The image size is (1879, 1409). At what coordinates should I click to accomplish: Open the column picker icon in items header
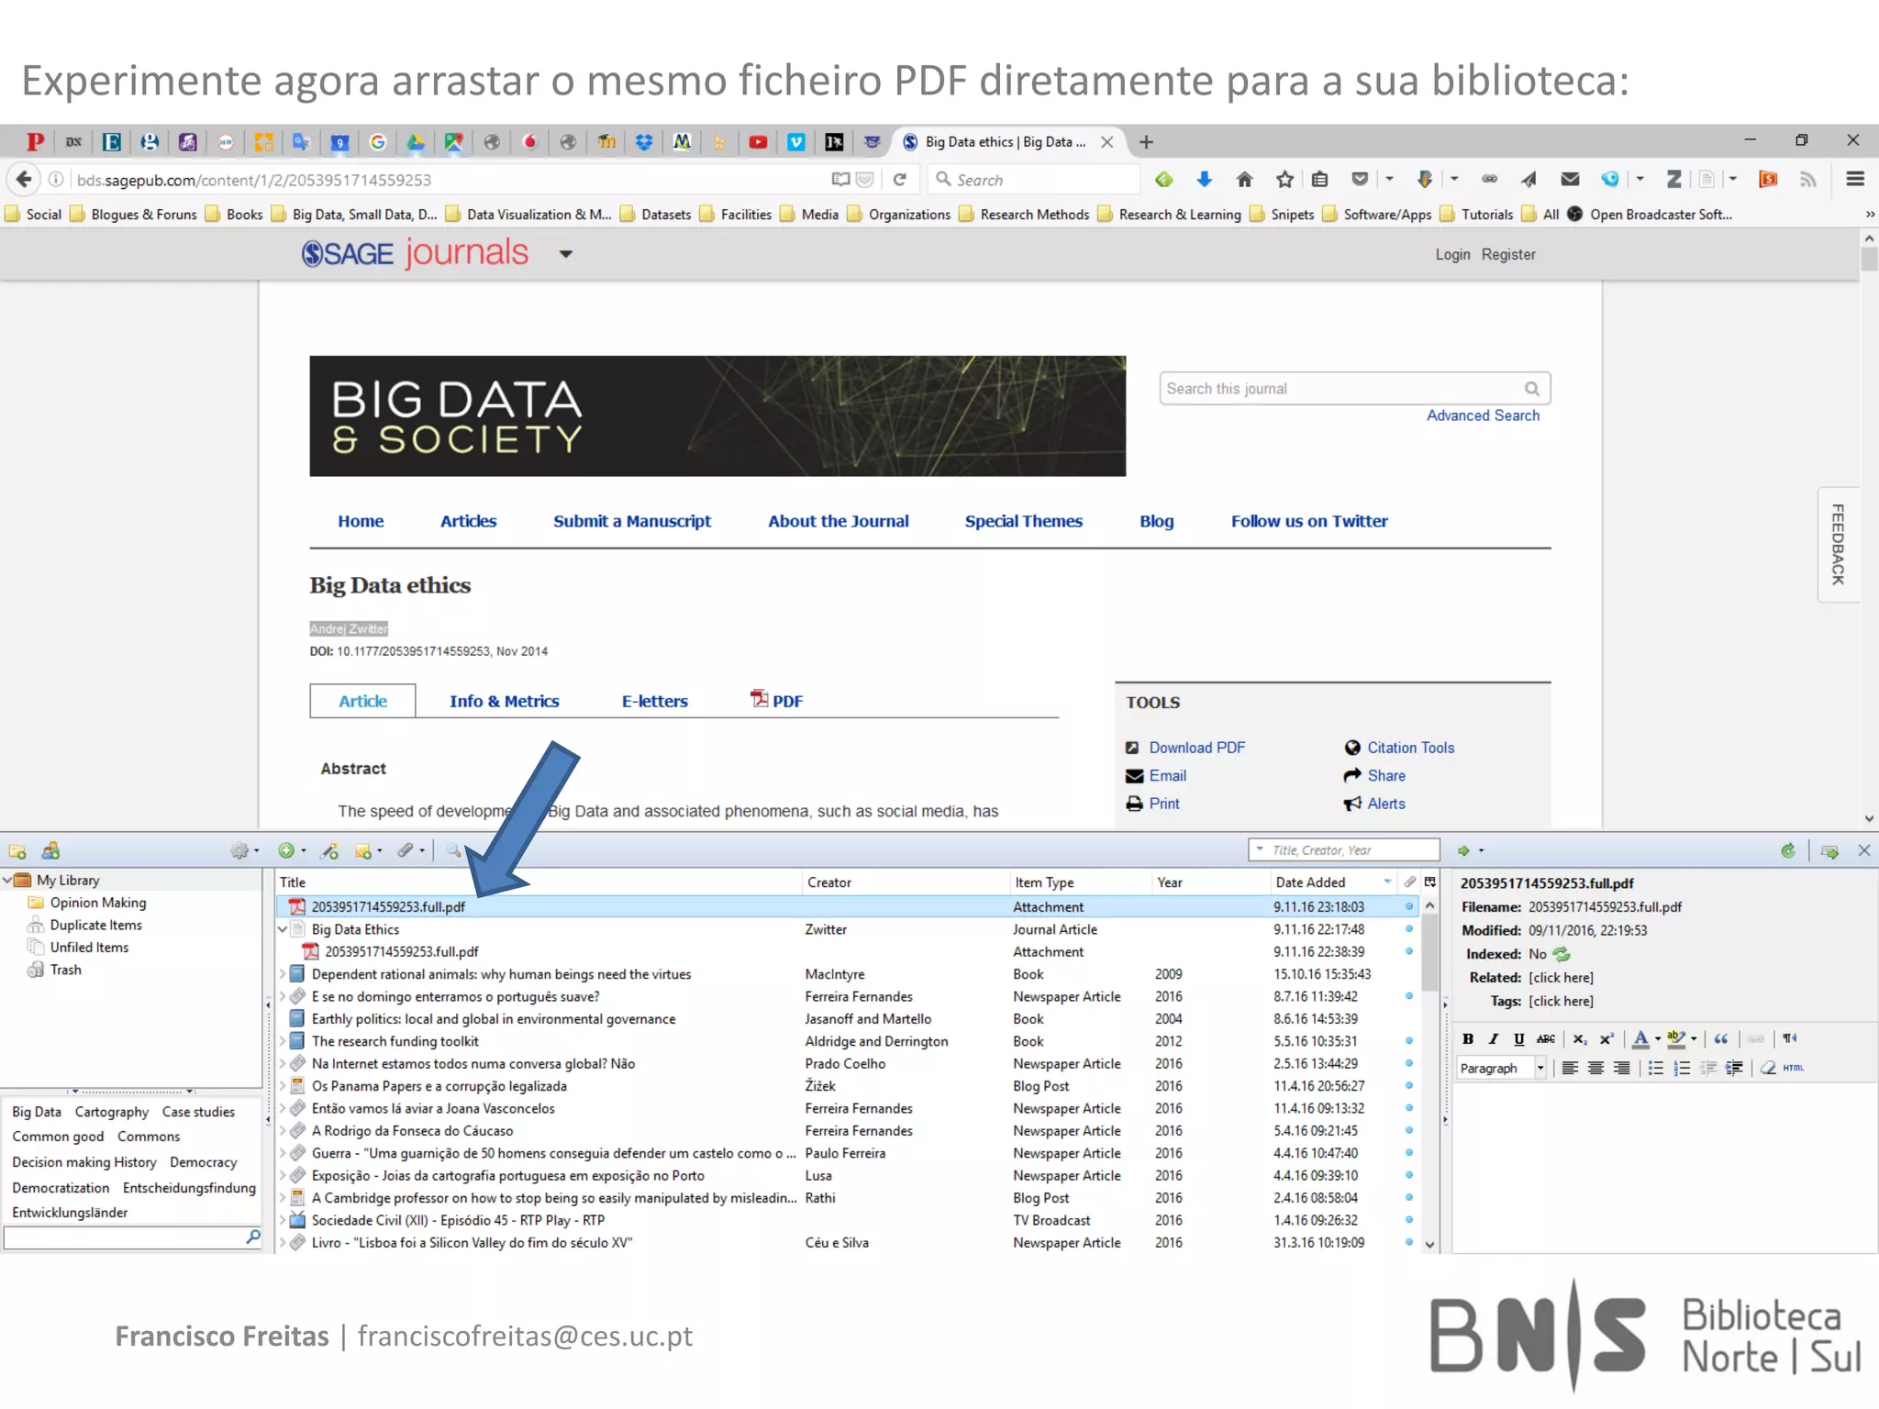pyautogui.click(x=1429, y=882)
